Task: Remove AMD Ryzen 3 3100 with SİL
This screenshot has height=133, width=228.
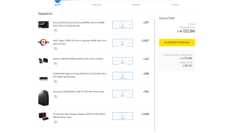Action: click(x=55, y=49)
